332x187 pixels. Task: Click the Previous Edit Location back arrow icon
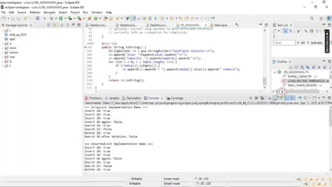[181, 19]
